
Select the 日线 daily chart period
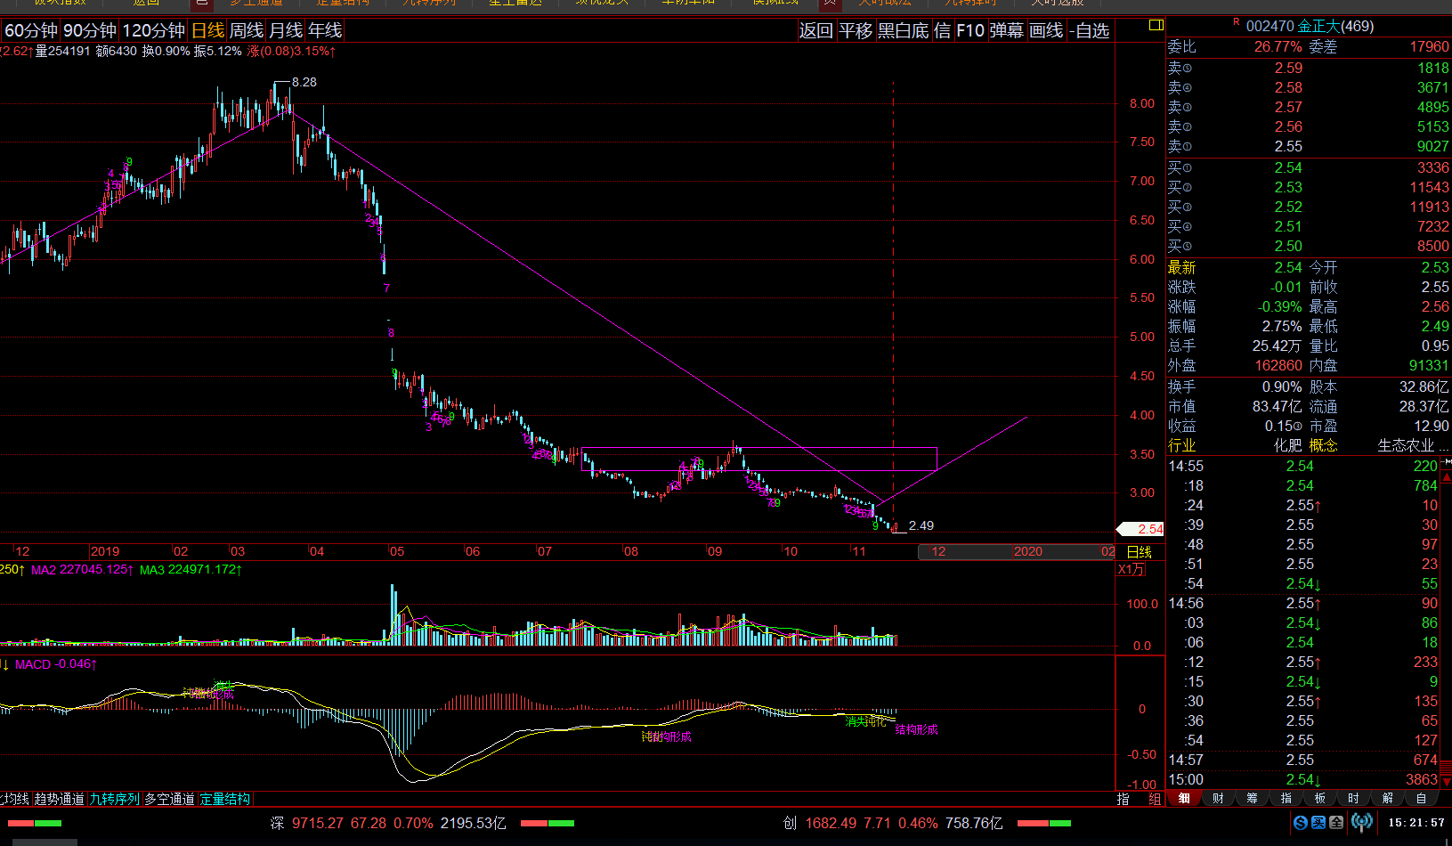coord(208,30)
